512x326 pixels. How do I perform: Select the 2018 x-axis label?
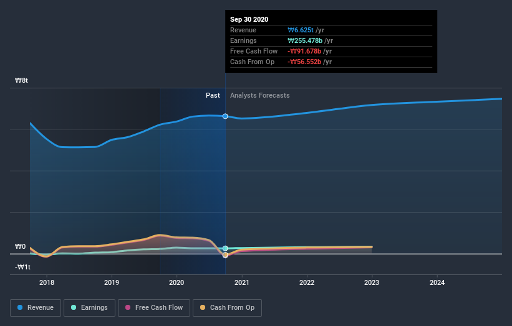pos(47,282)
